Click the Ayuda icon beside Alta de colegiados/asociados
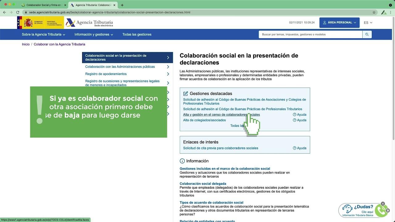Image resolution: width=395 pixels, height=222 pixels. click(295, 120)
